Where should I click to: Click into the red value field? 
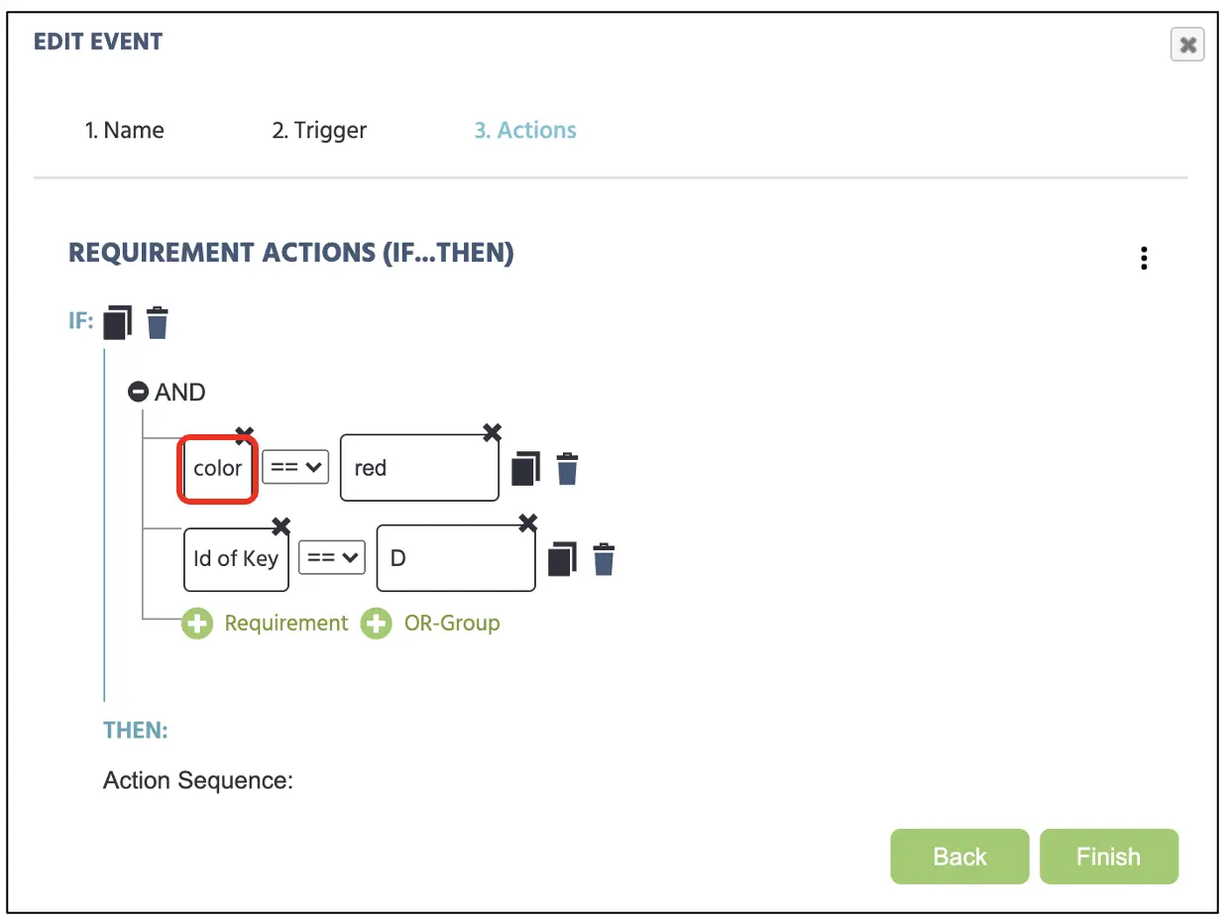419,468
